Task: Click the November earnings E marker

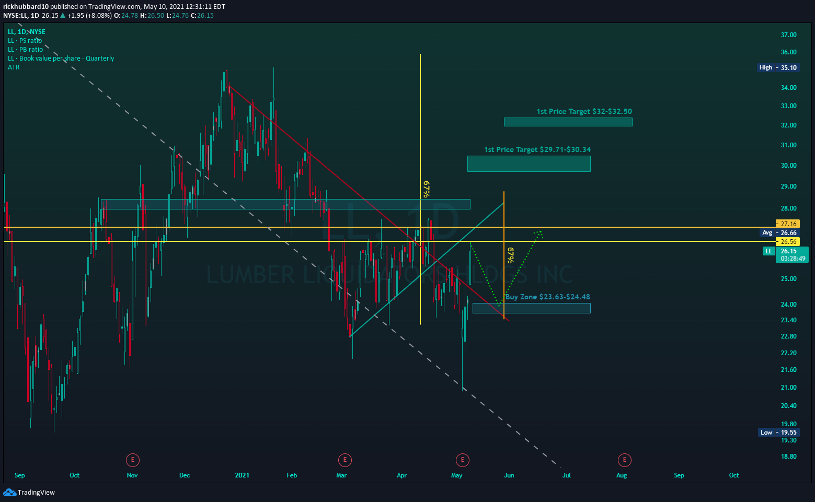Action: pos(133,460)
